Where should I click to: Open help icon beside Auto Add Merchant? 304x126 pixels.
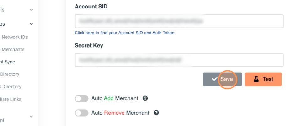click(x=145, y=98)
